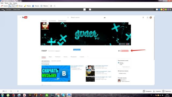The image size is (172, 97).
Task: Pick the blue color swatch
Action: click(159, 10)
